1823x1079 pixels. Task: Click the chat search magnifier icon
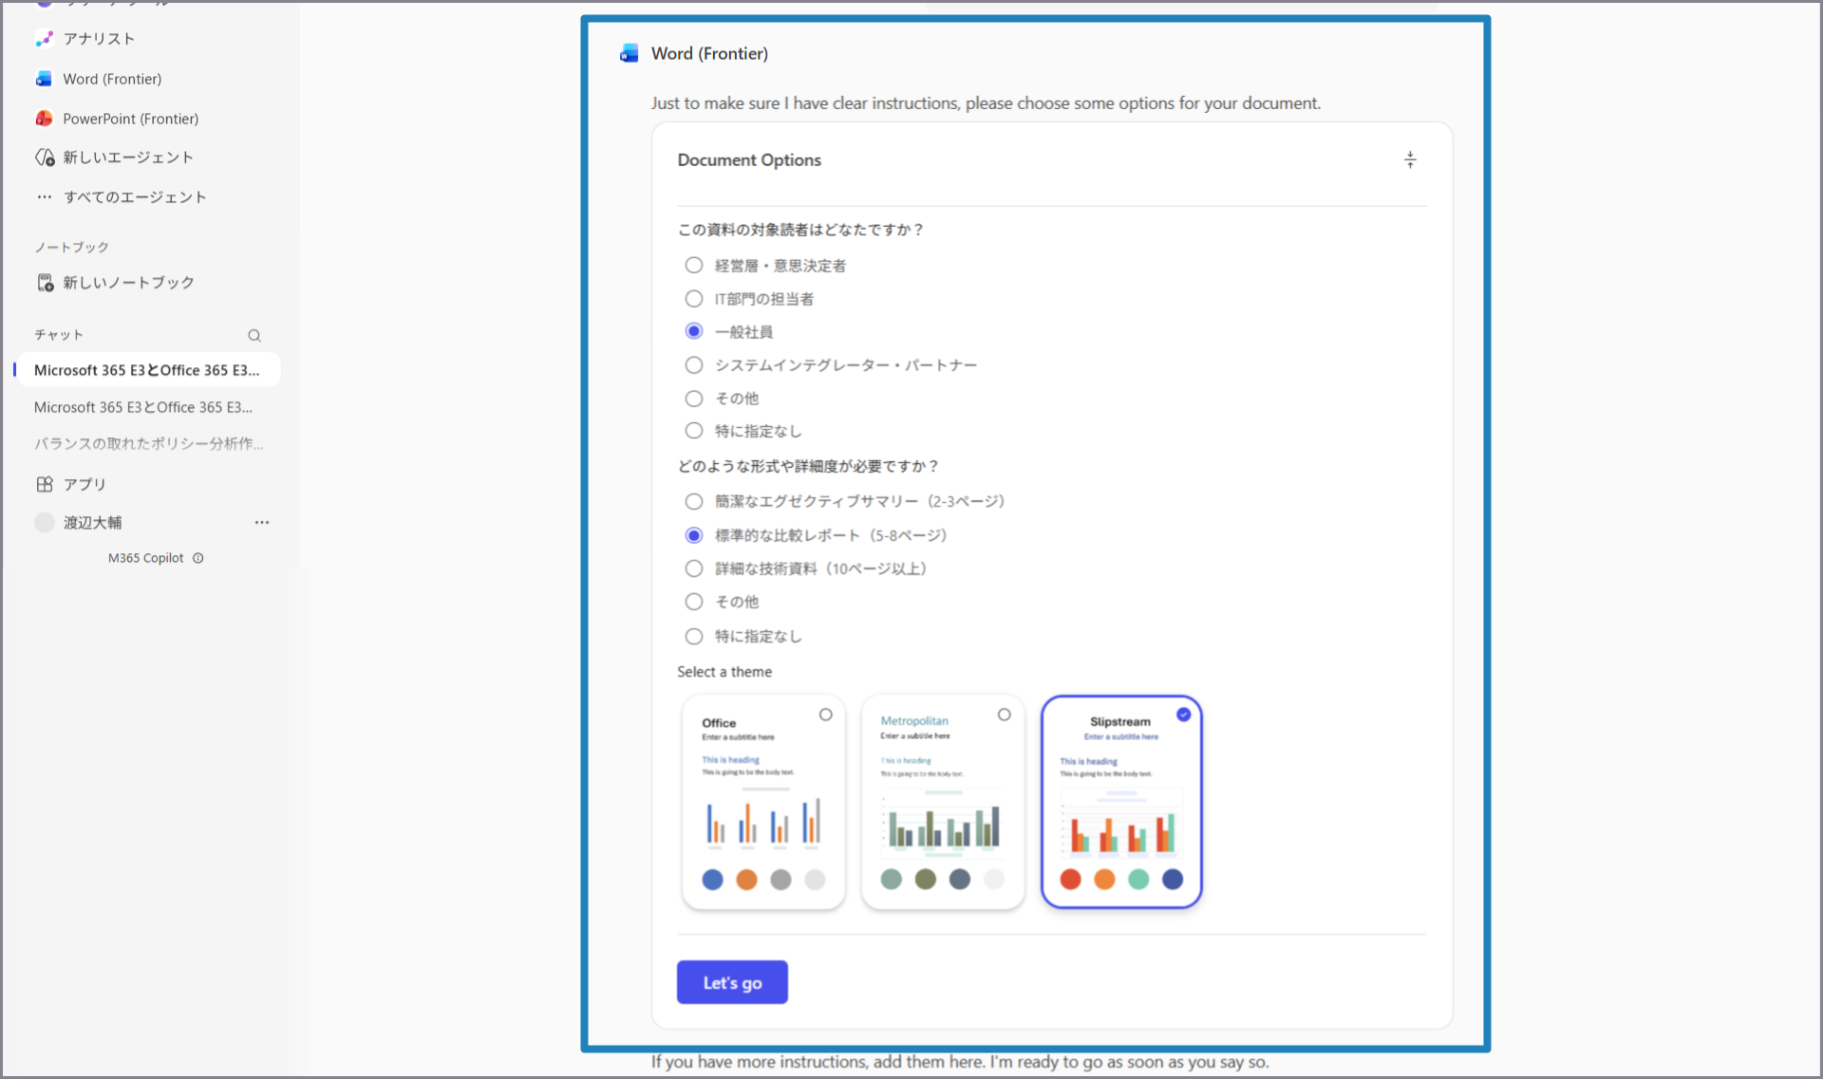[x=254, y=336]
